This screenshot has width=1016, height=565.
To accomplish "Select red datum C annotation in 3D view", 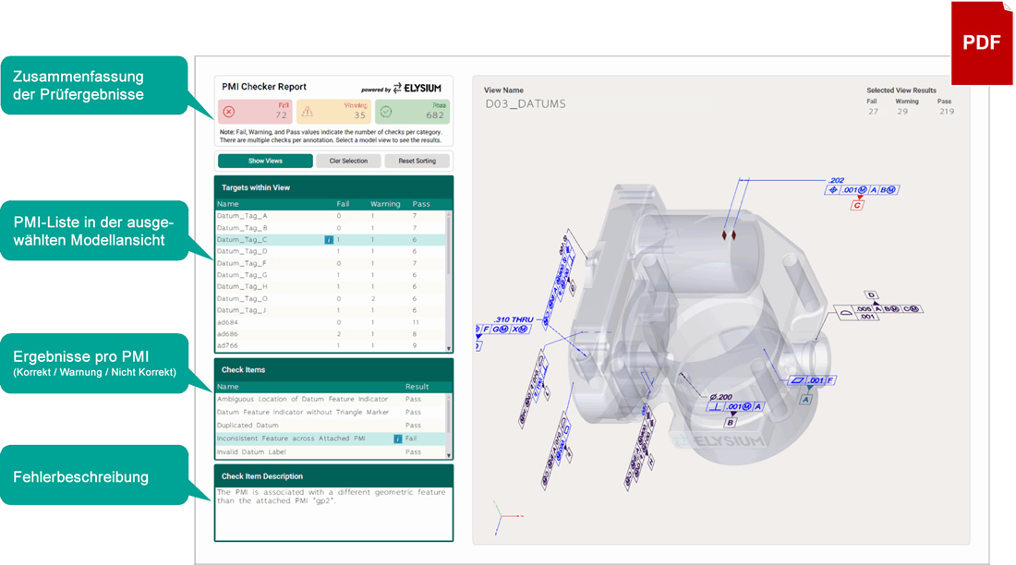I will click(x=857, y=205).
